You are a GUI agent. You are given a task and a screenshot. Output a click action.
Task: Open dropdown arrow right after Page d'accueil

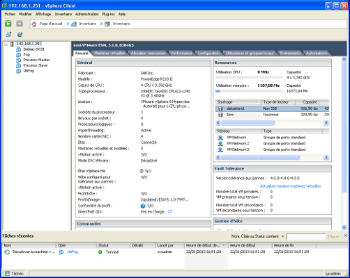click(68, 24)
